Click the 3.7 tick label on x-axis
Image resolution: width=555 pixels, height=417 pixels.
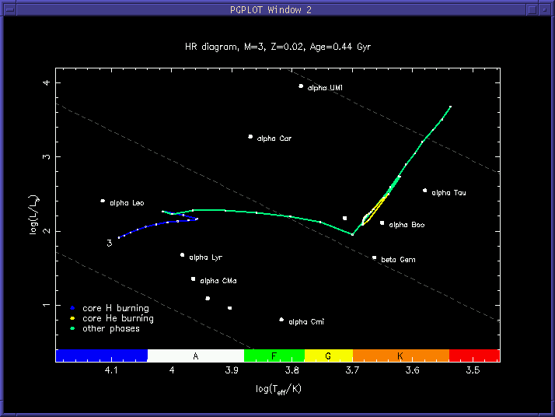pos(352,370)
